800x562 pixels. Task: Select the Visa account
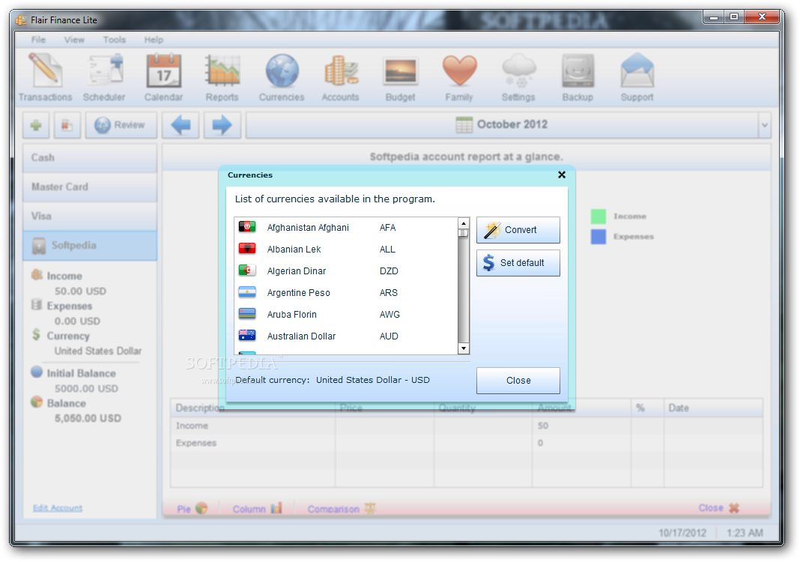(x=90, y=216)
